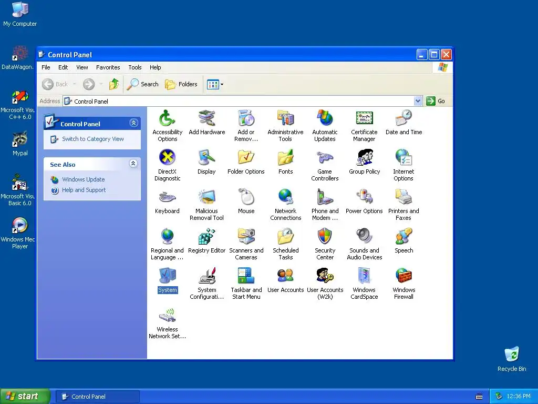The width and height of the screenshot is (538, 404).
Task: Open the Security Center icon
Action: (x=325, y=244)
